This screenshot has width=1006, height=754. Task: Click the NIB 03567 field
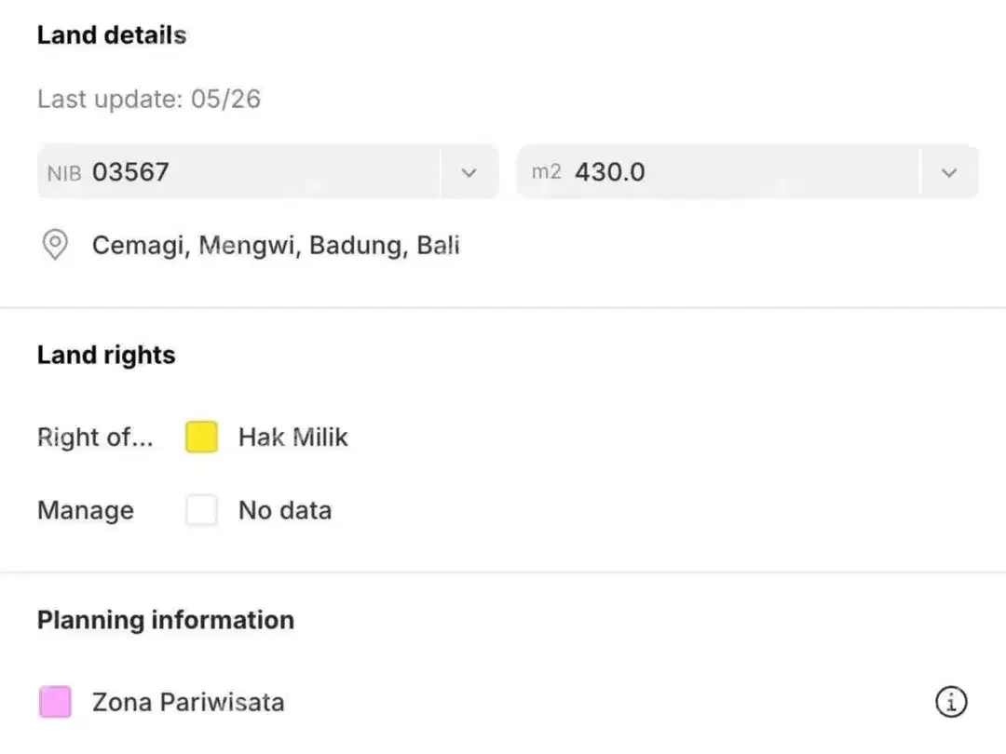[x=268, y=172]
